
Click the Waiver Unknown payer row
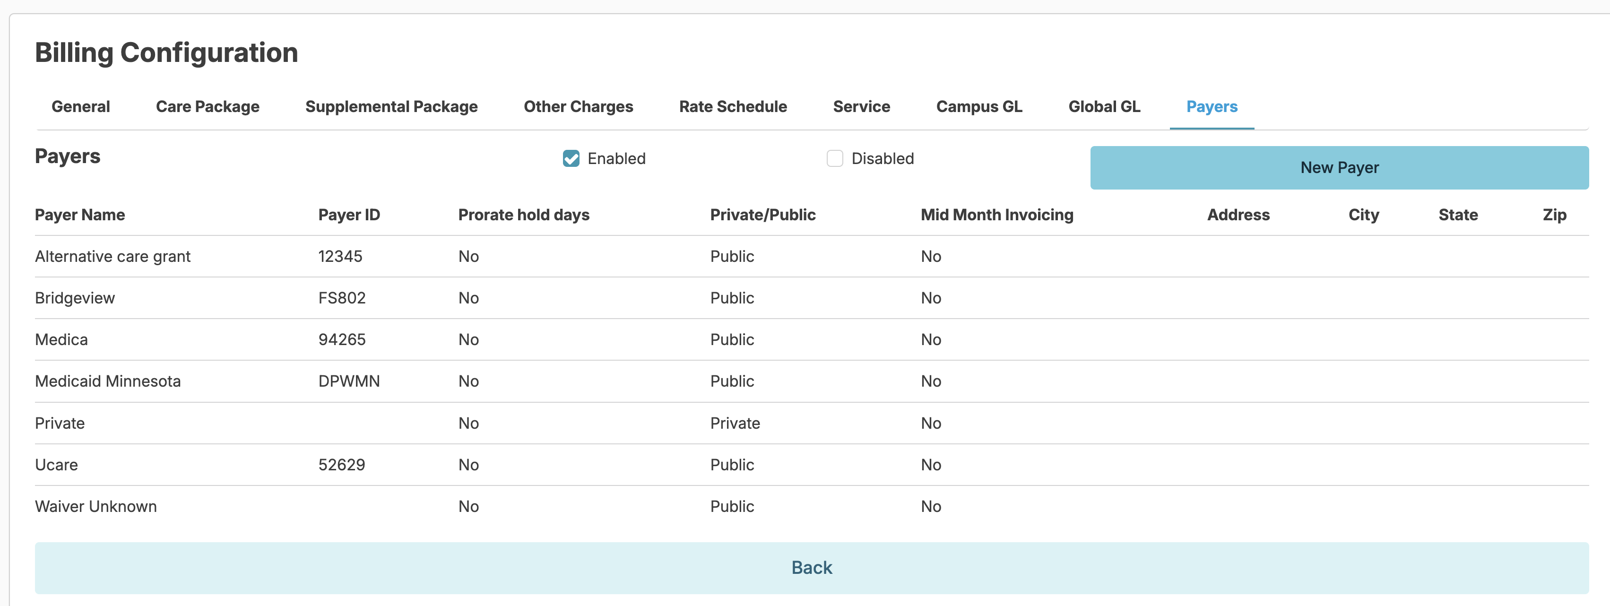95,507
